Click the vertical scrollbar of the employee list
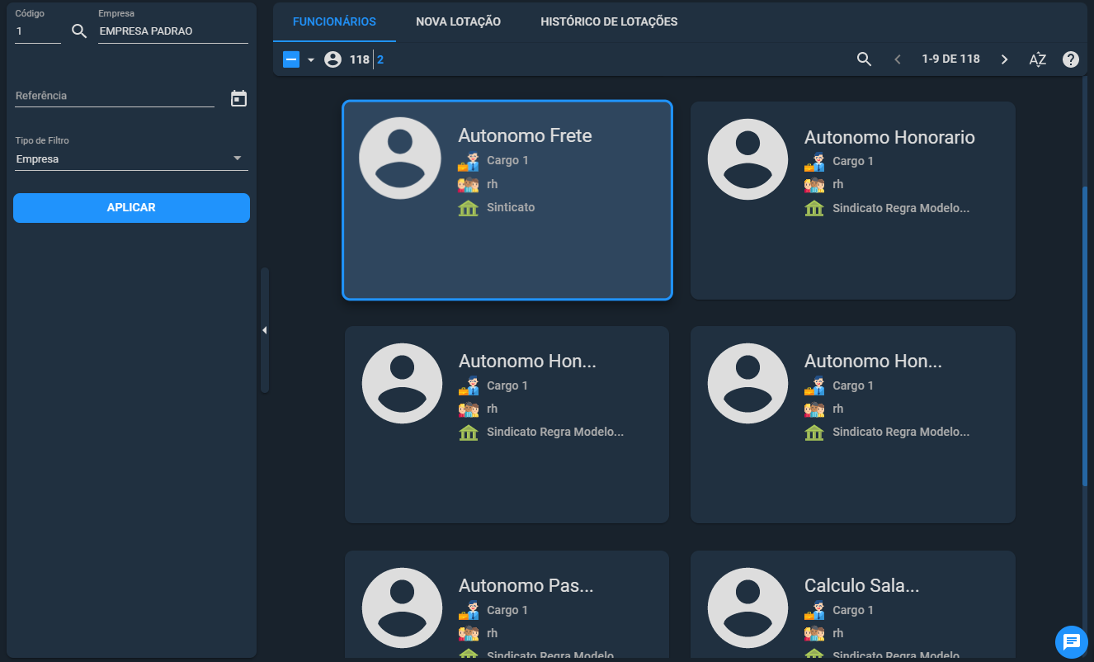1094x662 pixels. pyautogui.click(x=1085, y=335)
